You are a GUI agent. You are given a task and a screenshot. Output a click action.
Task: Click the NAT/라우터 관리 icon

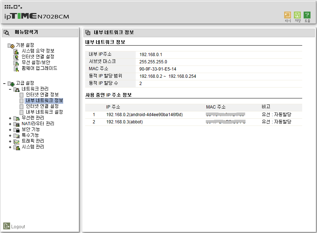point(17,124)
